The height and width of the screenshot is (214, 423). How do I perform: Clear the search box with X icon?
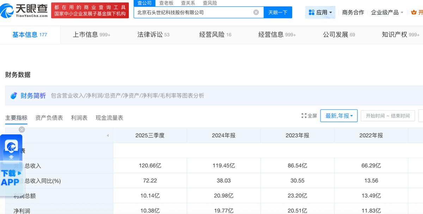[x=256, y=12]
